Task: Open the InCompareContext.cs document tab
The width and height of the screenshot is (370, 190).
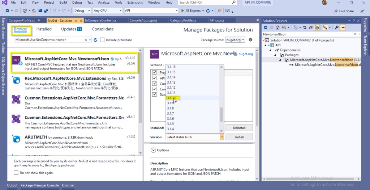Action: (100, 21)
